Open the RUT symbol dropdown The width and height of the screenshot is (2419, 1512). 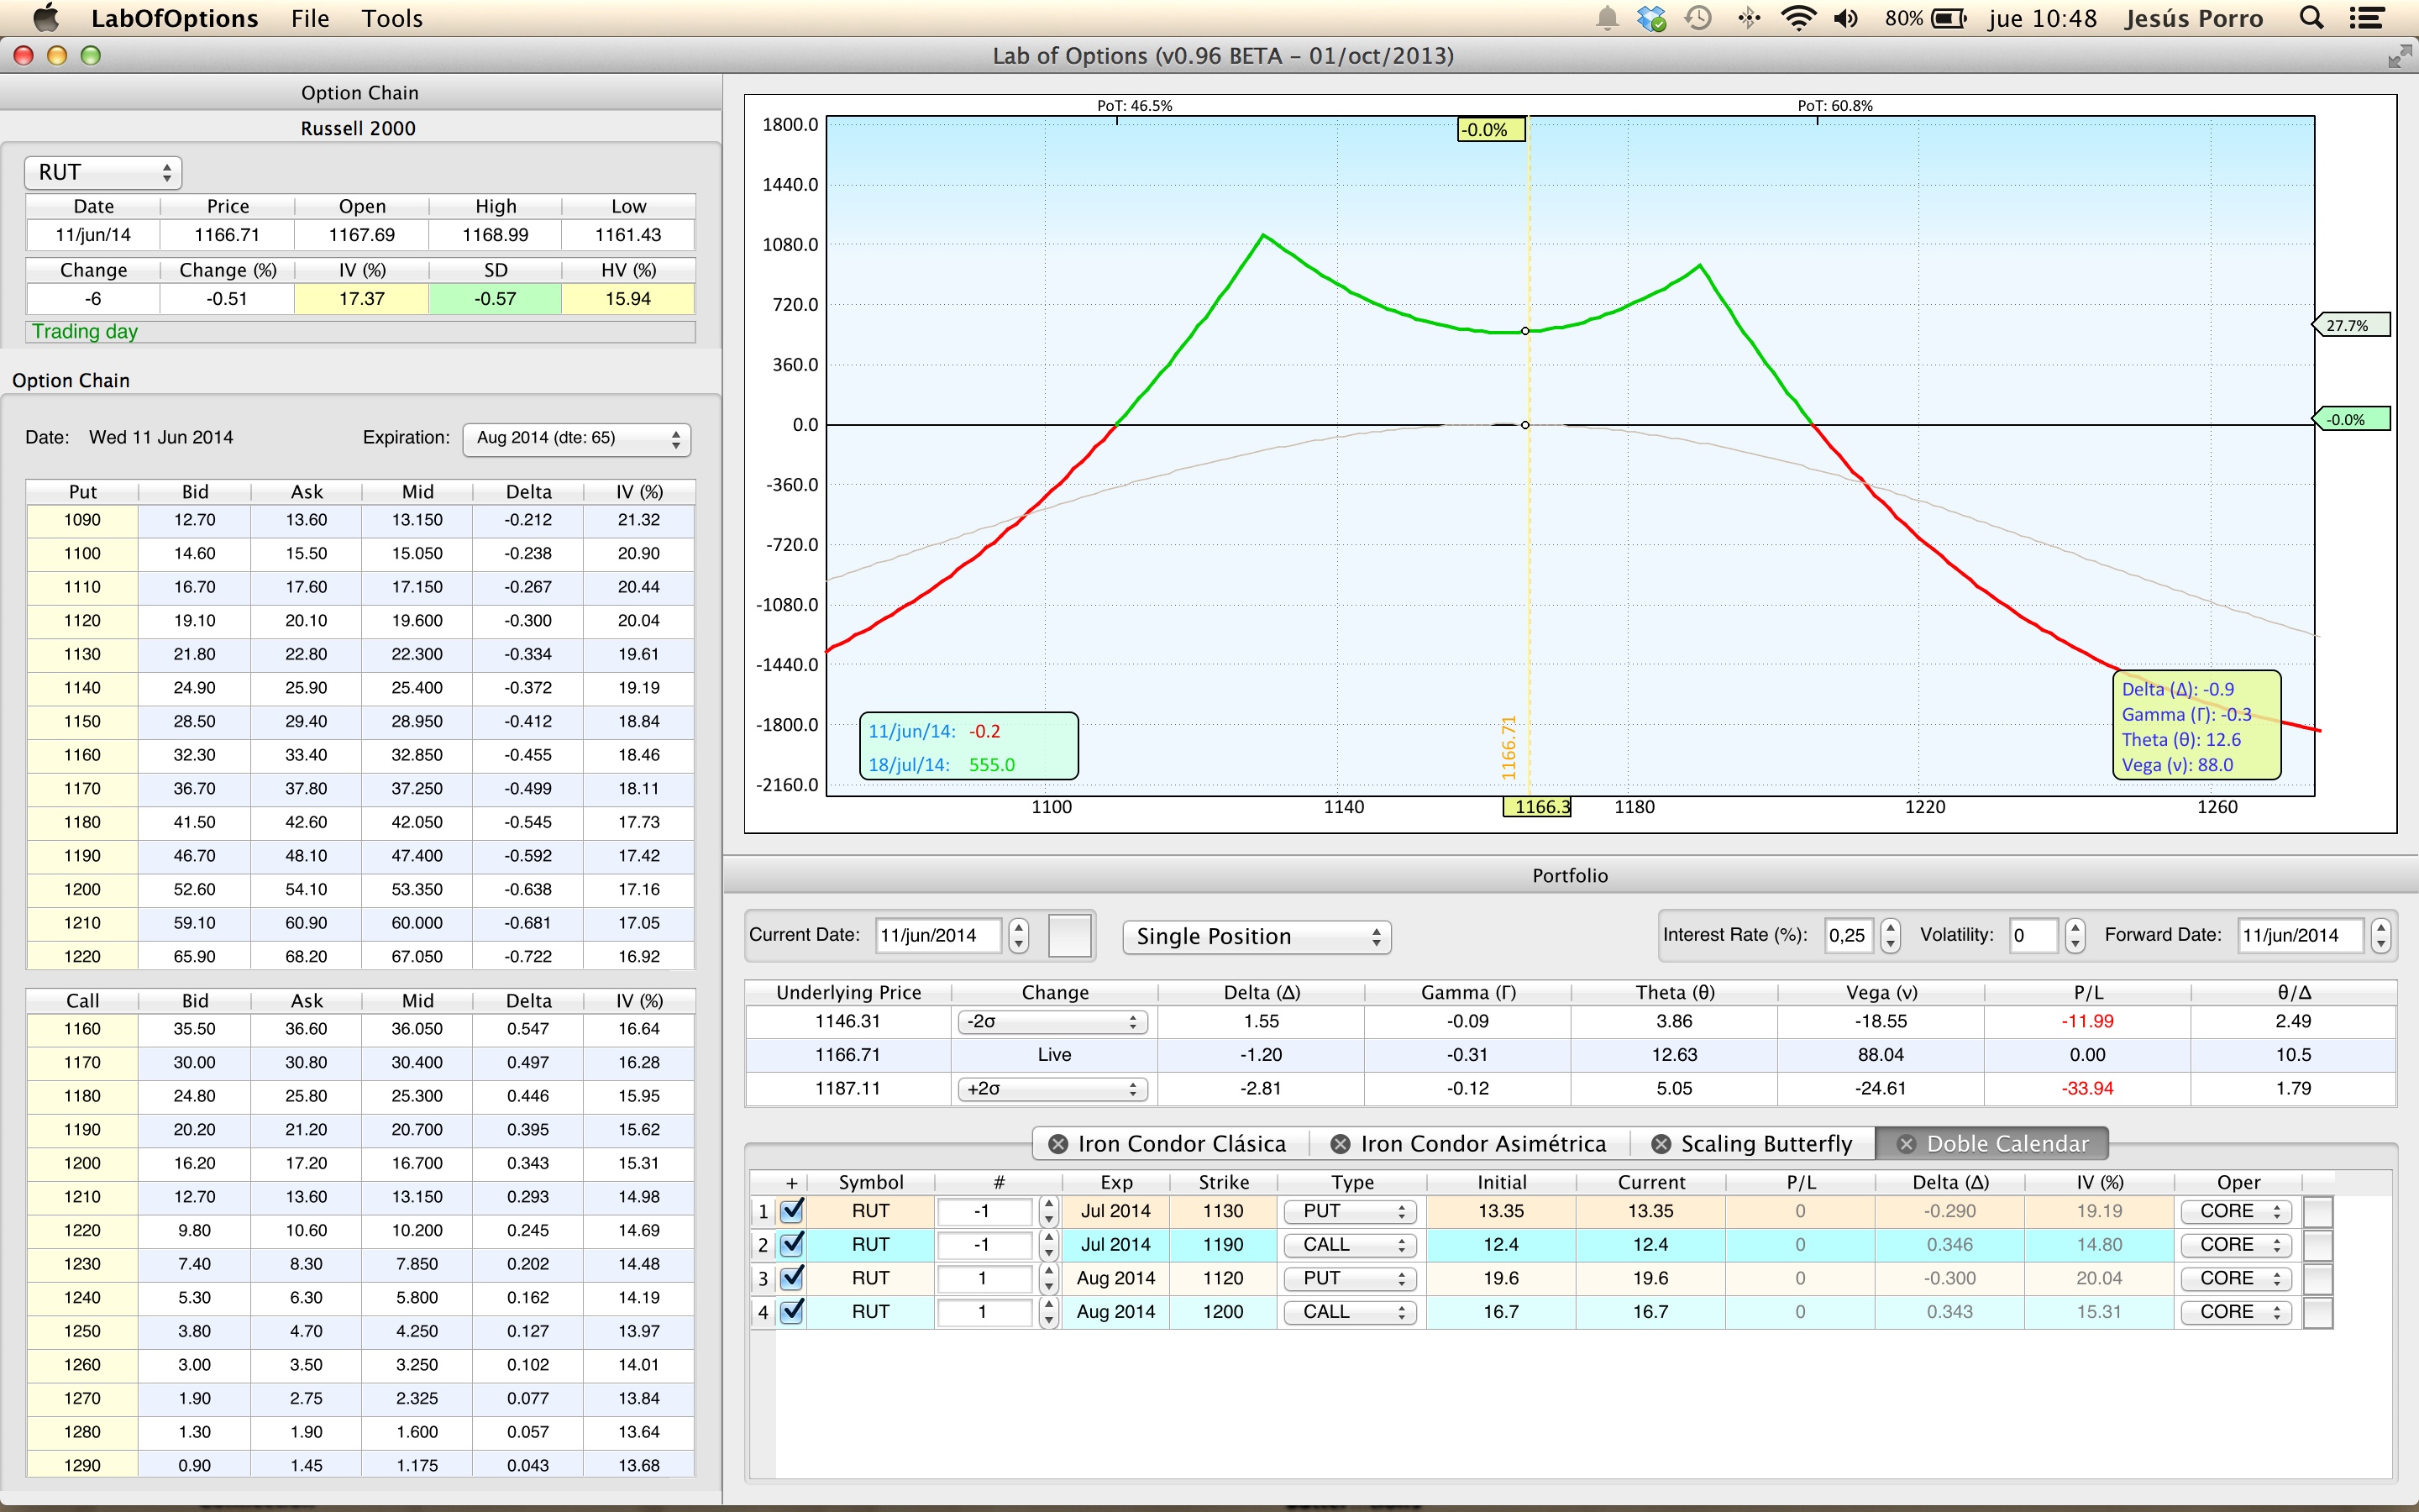[x=104, y=172]
